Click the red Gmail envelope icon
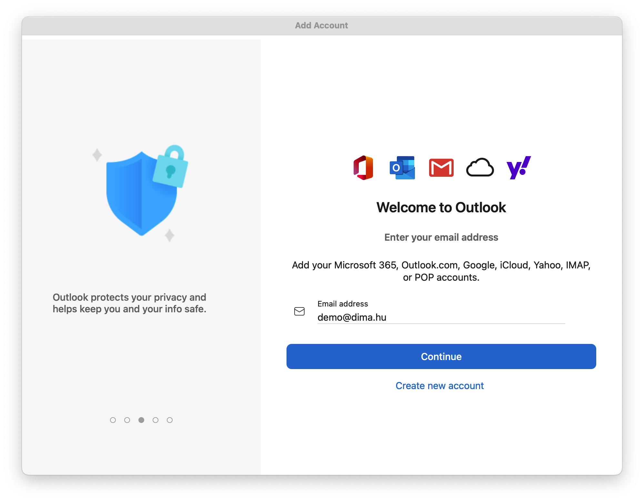644x502 pixels. click(x=441, y=168)
